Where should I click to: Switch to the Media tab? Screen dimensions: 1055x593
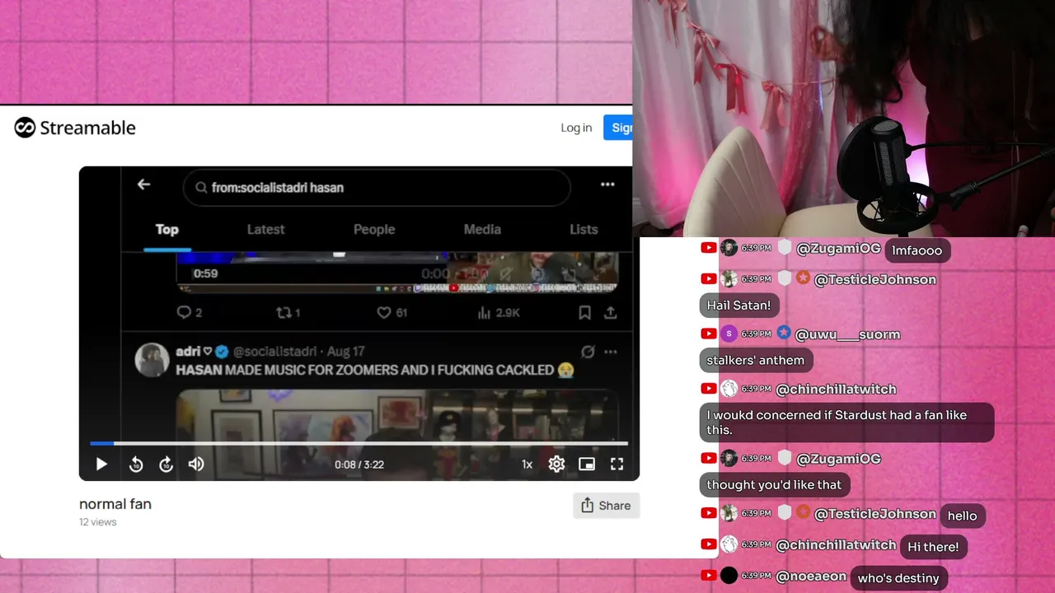(482, 230)
